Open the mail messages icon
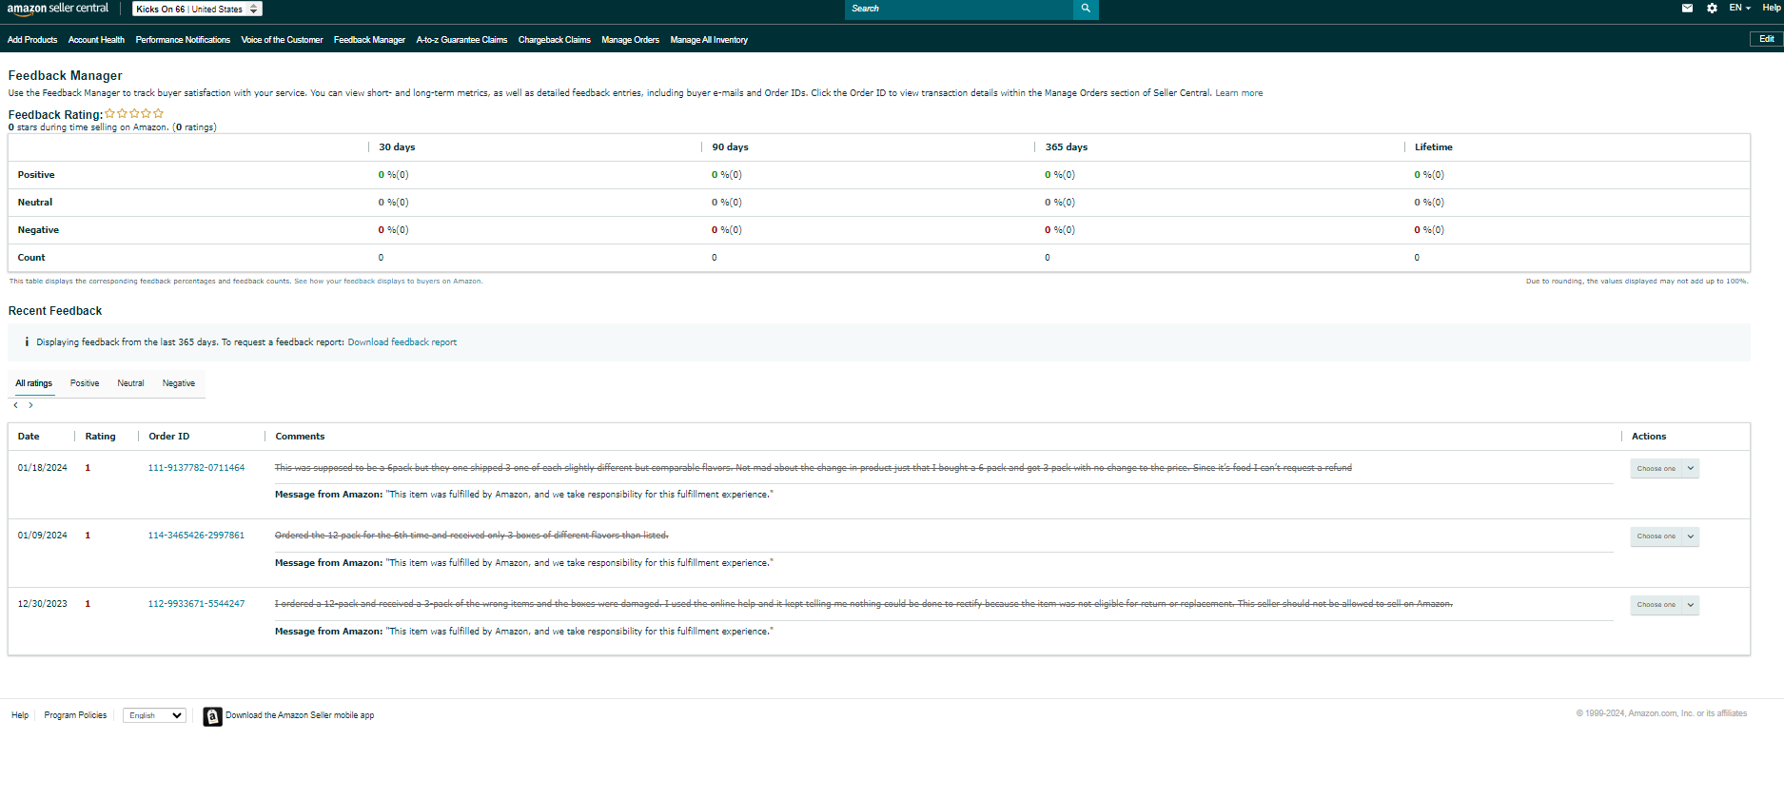The image size is (1784, 799). (1687, 9)
